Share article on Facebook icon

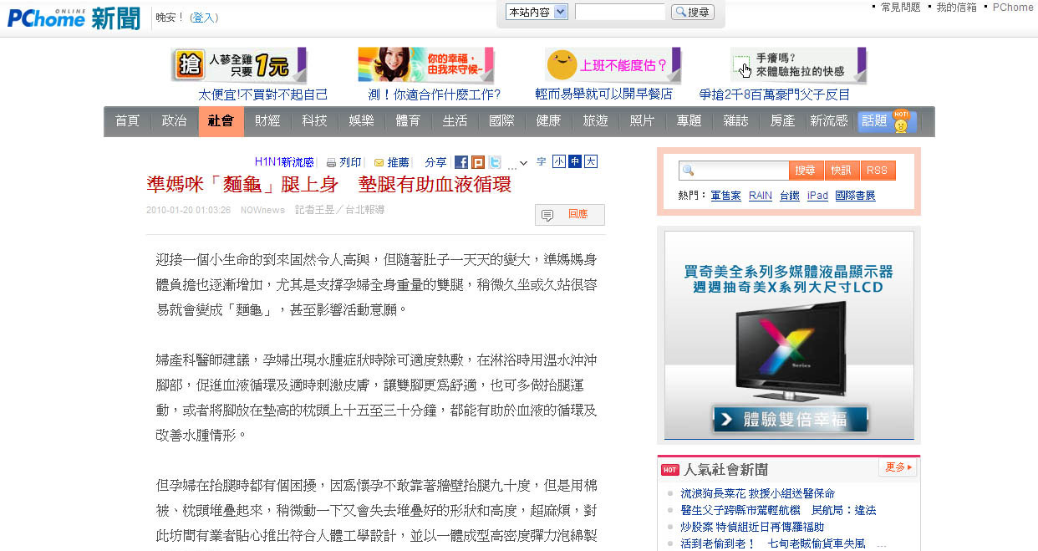(461, 162)
